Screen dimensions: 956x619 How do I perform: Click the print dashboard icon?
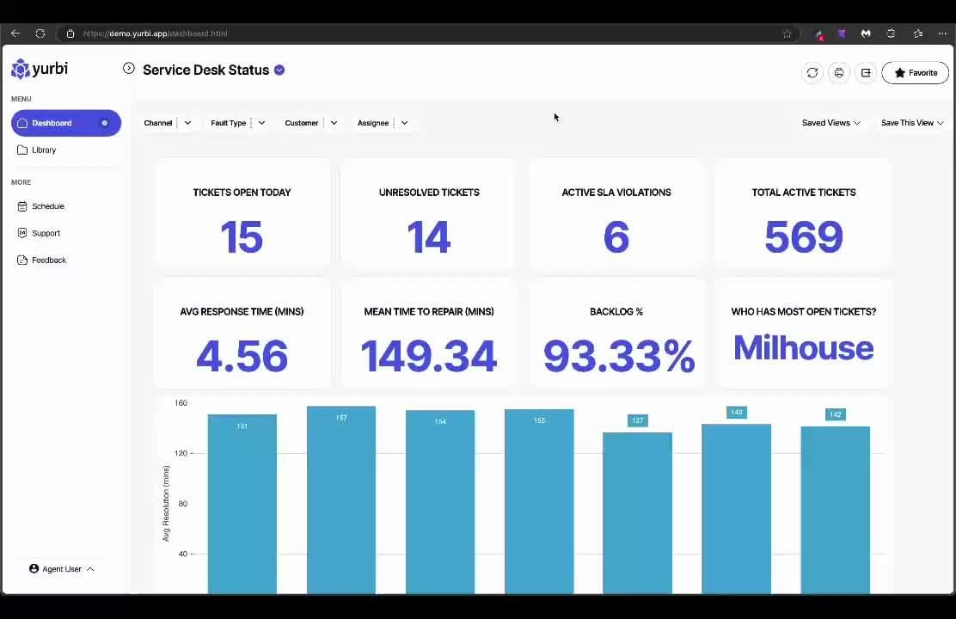pos(839,73)
